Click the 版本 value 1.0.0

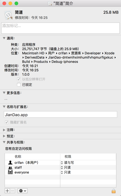pos(26,74)
